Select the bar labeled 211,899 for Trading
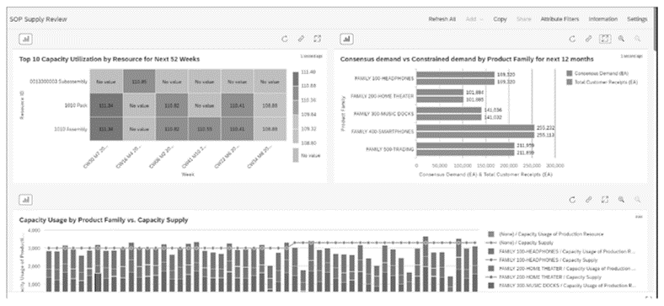Screen dimensions: 664x306 [x=465, y=153]
